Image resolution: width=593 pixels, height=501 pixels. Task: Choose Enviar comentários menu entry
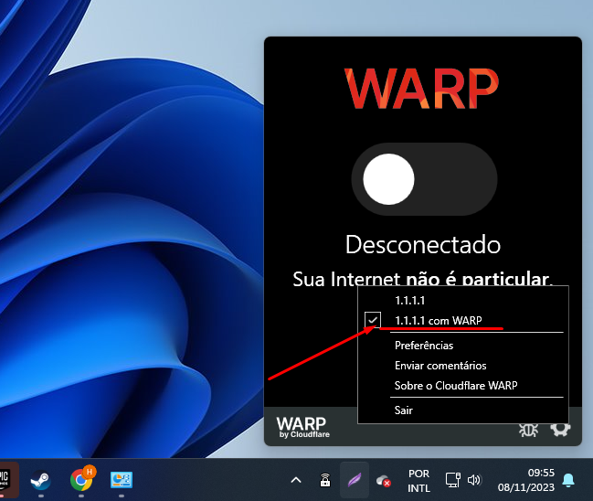[434, 366]
